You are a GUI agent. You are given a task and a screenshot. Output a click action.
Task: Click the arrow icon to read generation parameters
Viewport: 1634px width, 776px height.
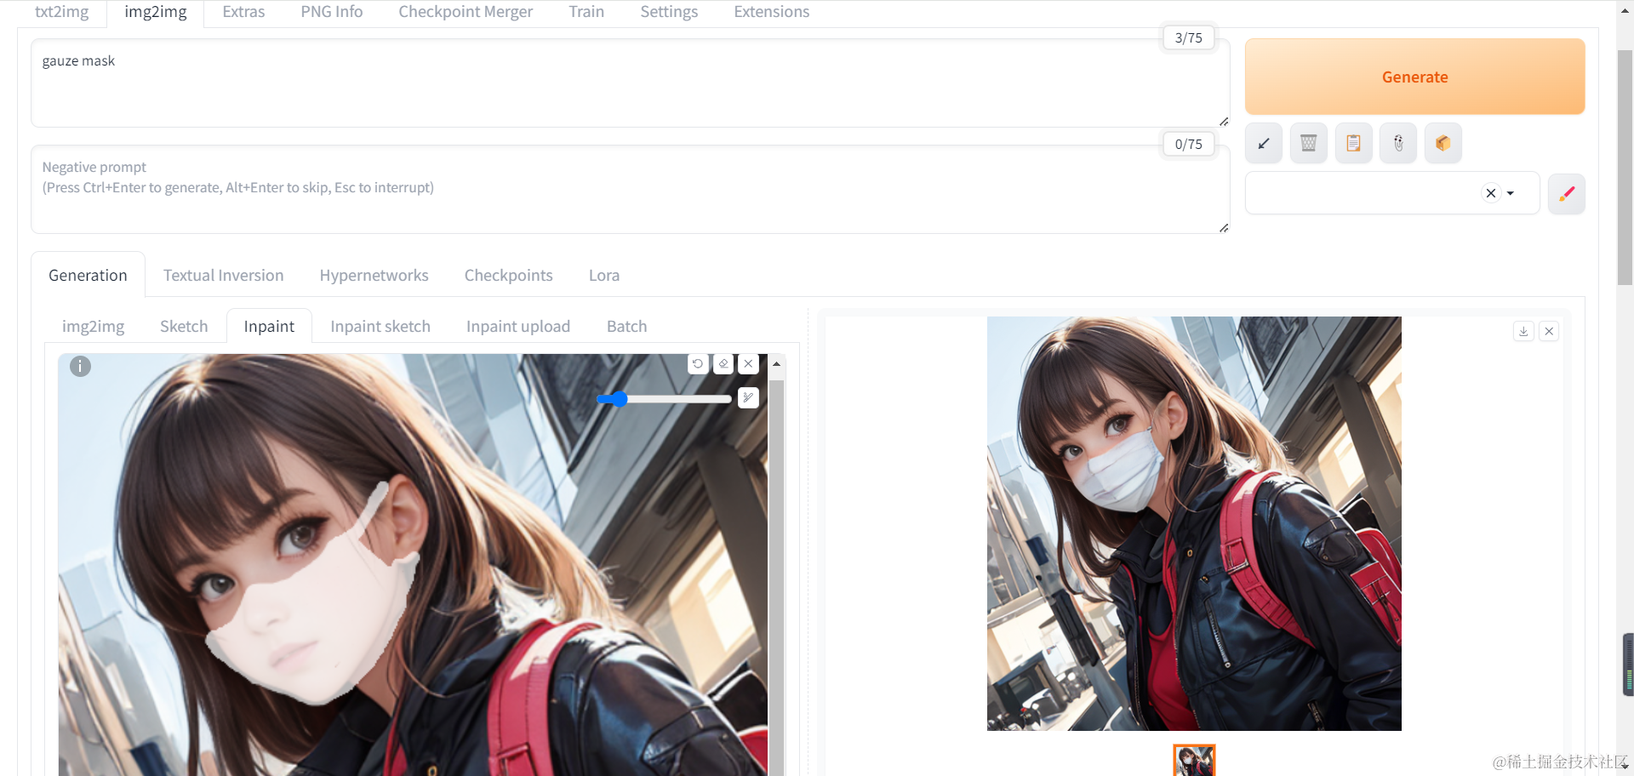coord(1264,143)
